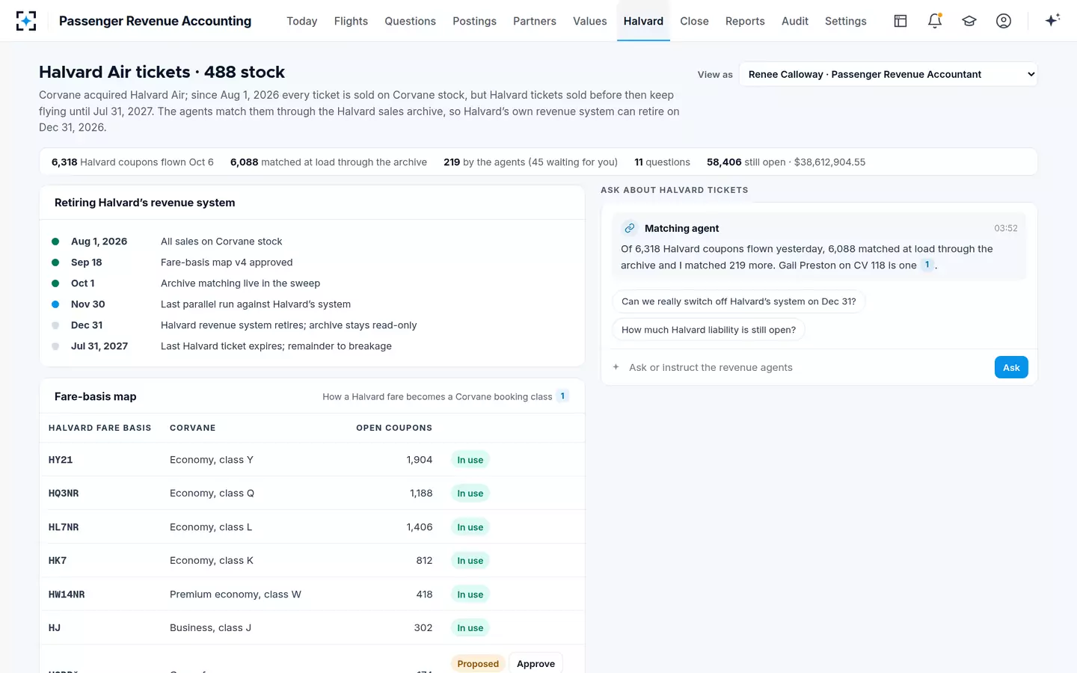Image resolution: width=1077 pixels, height=673 pixels.
Task: Go to the Audit tab
Action: pyautogui.click(x=795, y=21)
